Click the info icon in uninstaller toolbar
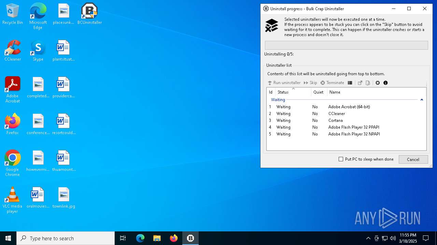 pos(385,83)
